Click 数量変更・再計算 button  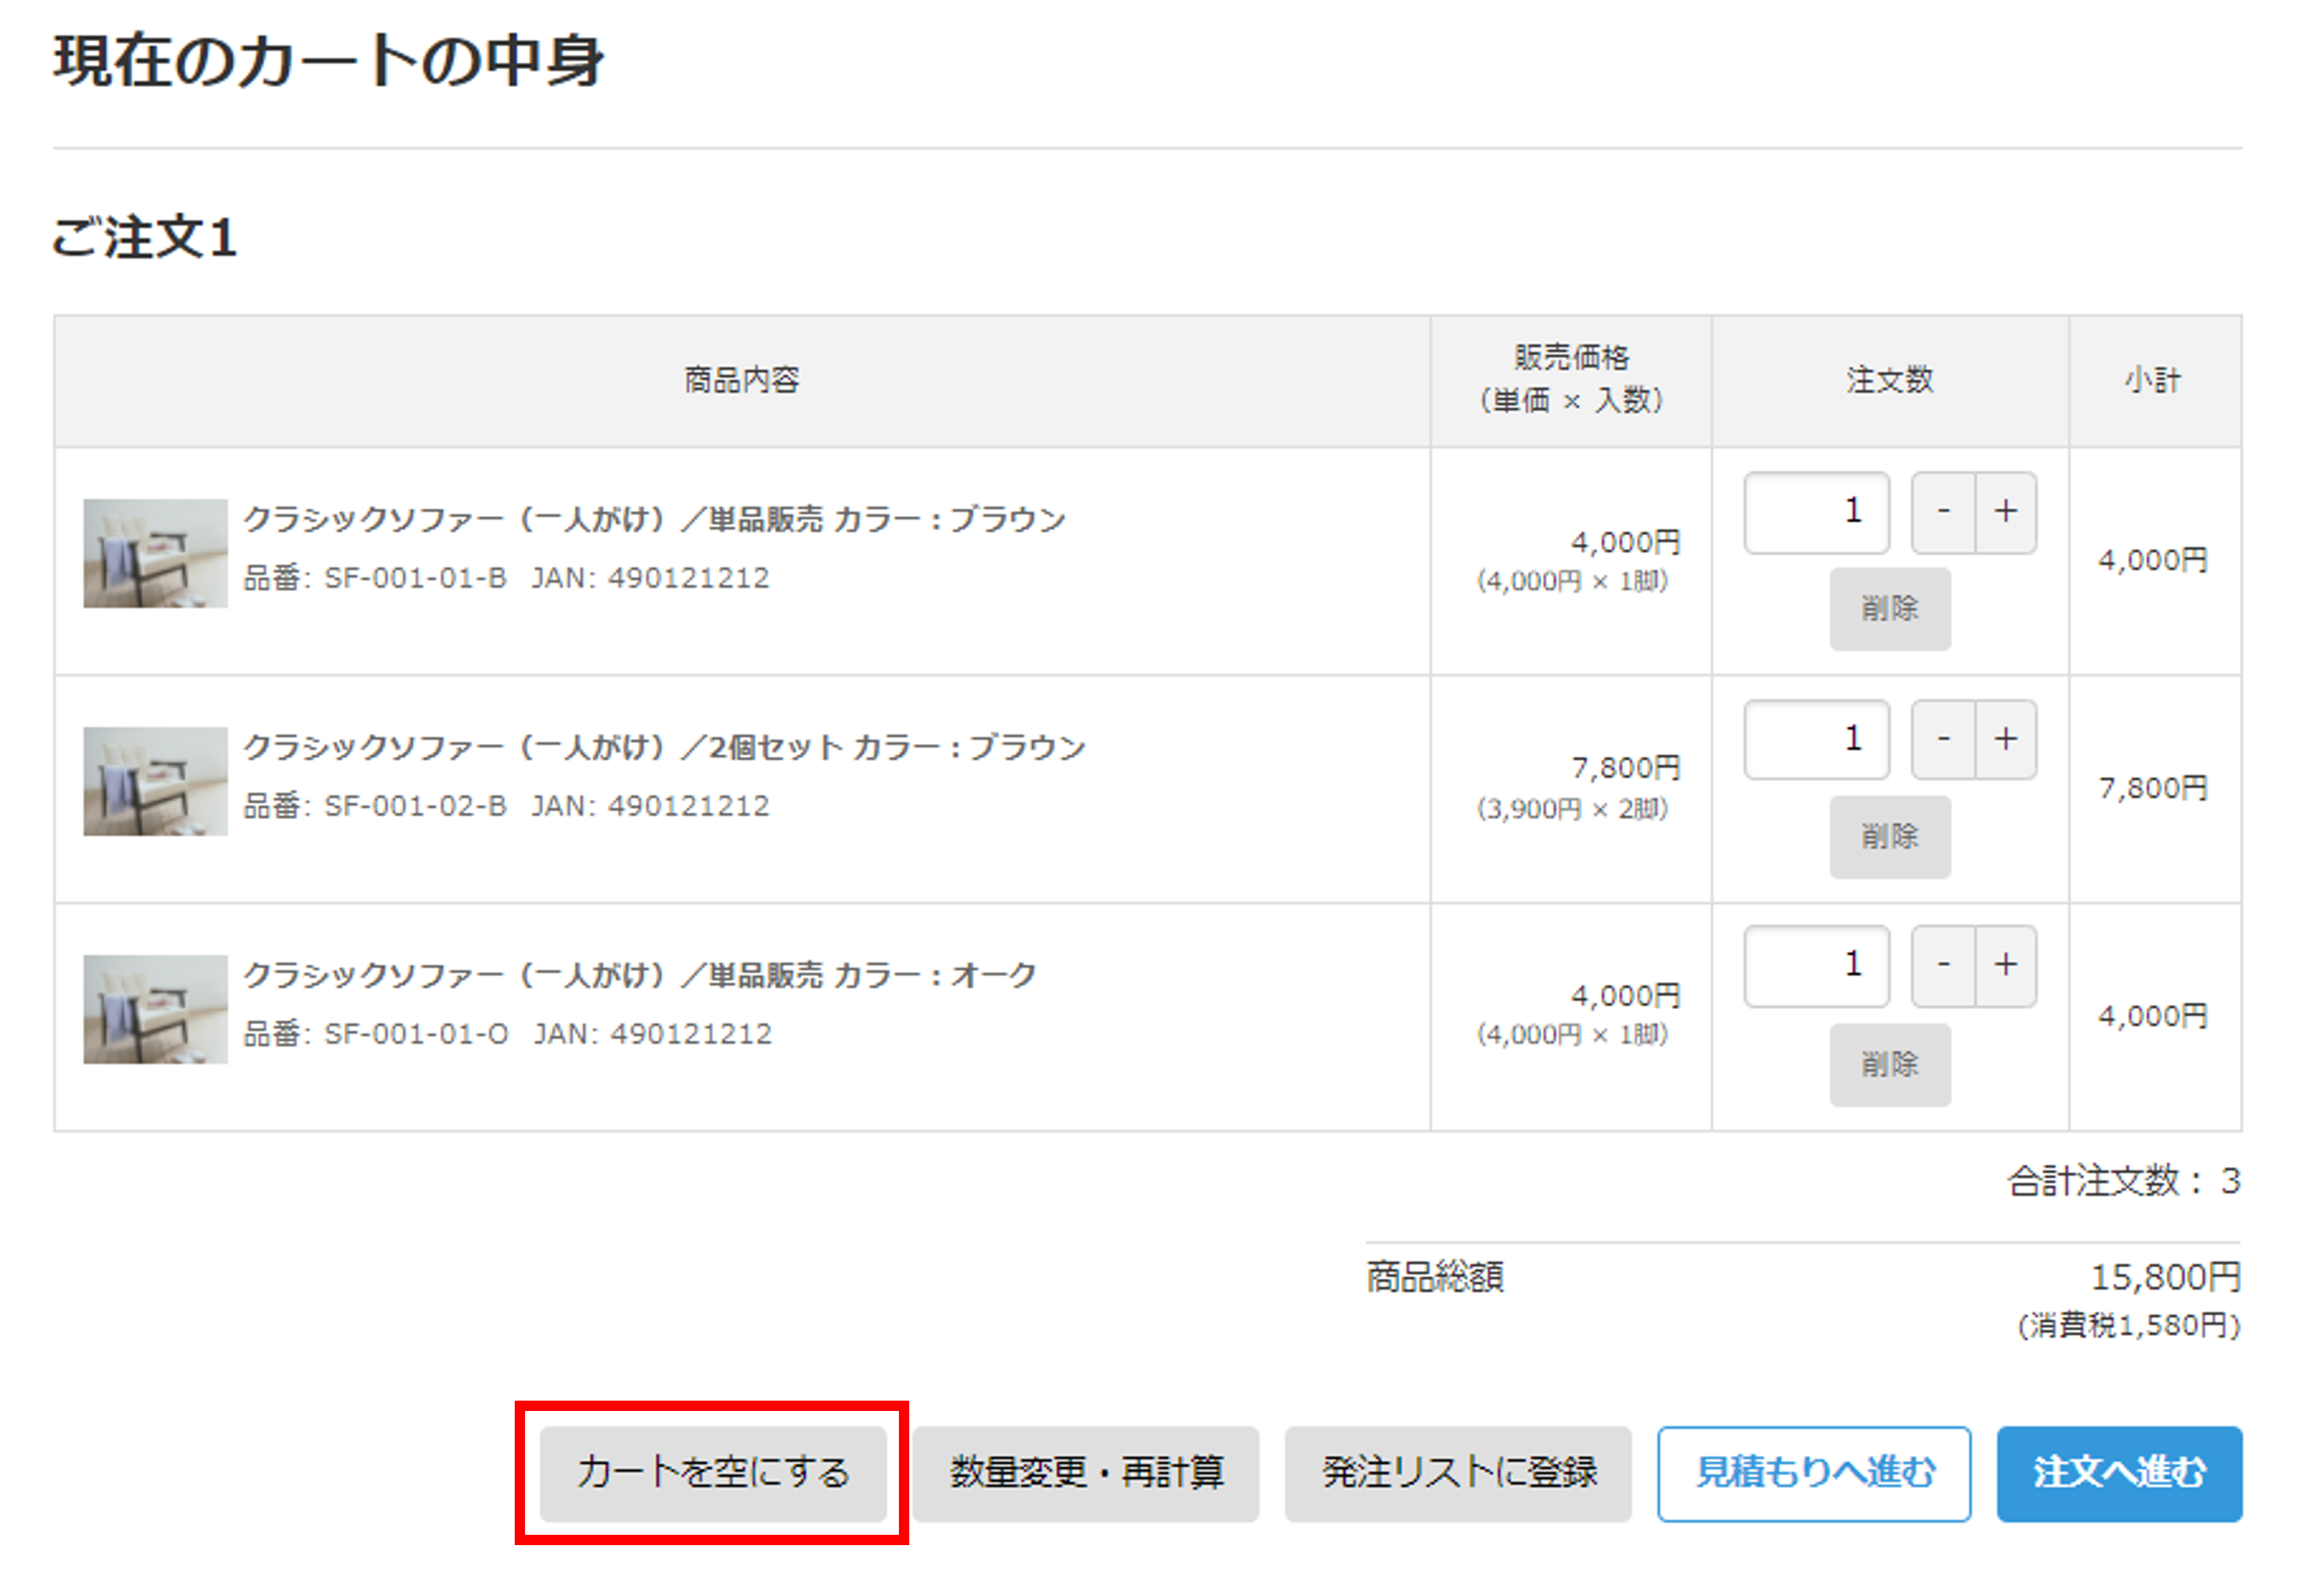point(1086,1473)
